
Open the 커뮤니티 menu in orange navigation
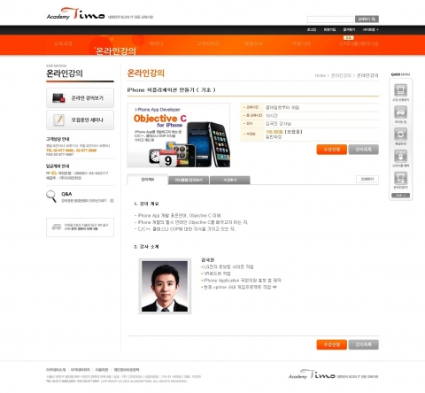pos(301,43)
